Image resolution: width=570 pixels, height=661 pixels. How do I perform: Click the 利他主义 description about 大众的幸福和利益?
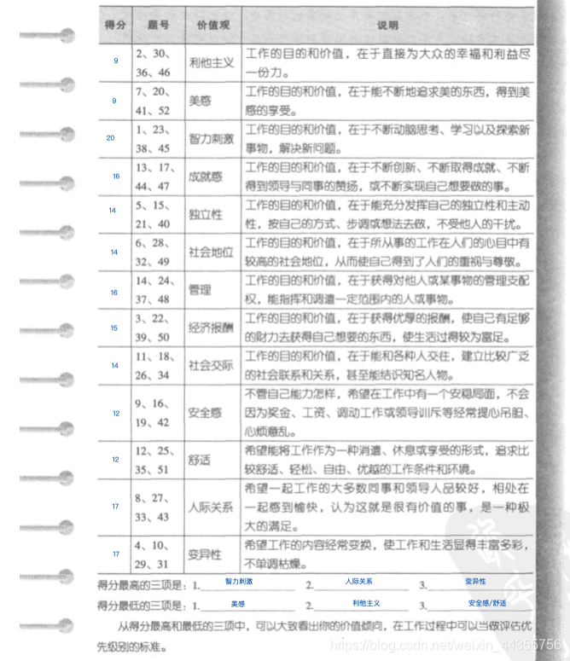[x=387, y=63]
